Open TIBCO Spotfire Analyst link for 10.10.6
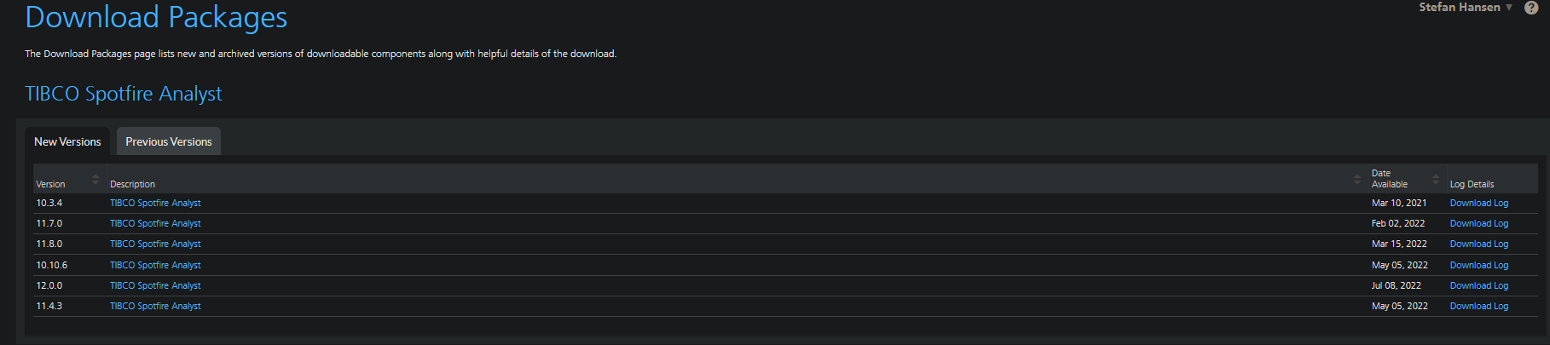 tap(155, 265)
